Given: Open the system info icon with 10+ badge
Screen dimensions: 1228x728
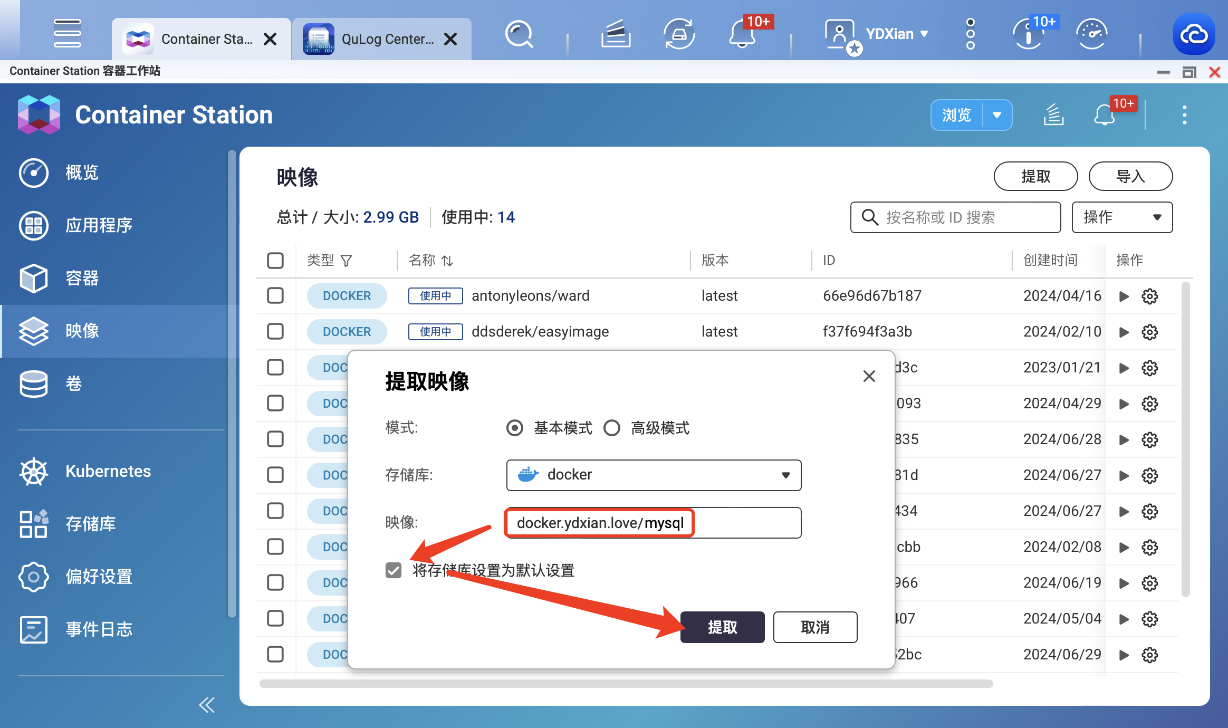Looking at the screenshot, I should pos(1028,35).
